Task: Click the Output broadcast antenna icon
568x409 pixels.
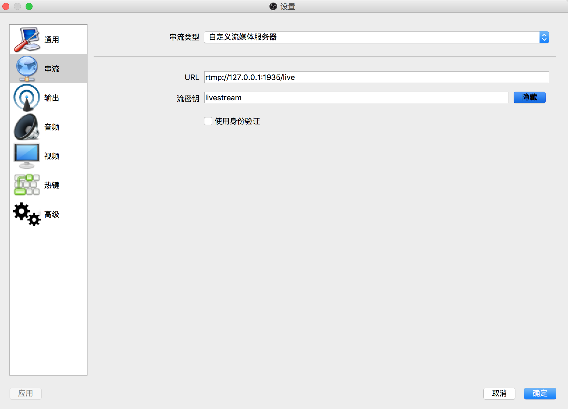Action: pyautogui.click(x=27, y=98)
